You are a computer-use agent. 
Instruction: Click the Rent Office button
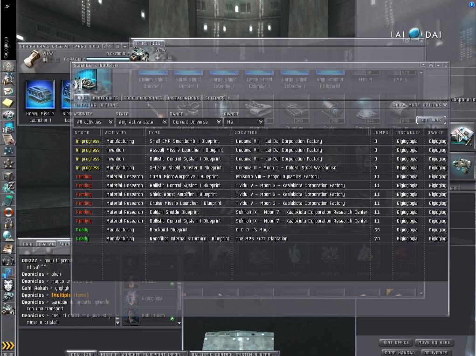395,342
